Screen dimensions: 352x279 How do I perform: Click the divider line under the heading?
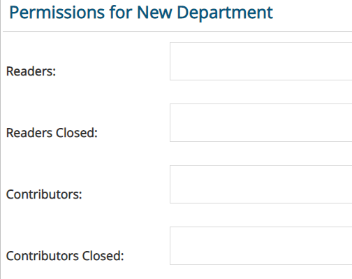(x=177, y=31)
